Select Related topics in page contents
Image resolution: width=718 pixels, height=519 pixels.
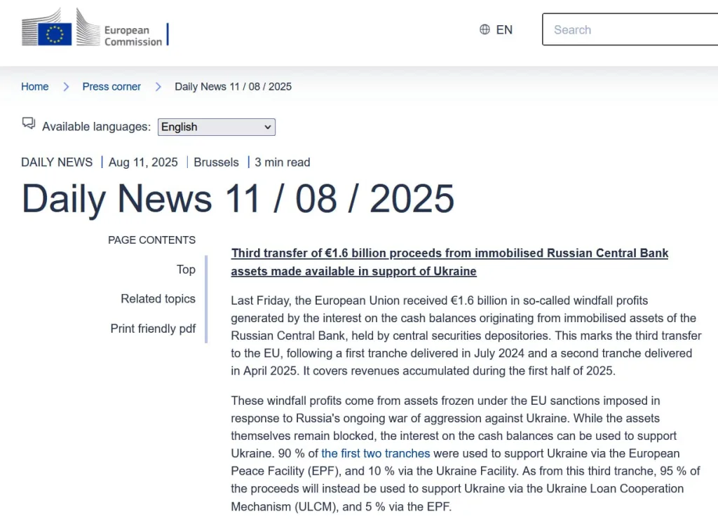[x=158, y=299]
